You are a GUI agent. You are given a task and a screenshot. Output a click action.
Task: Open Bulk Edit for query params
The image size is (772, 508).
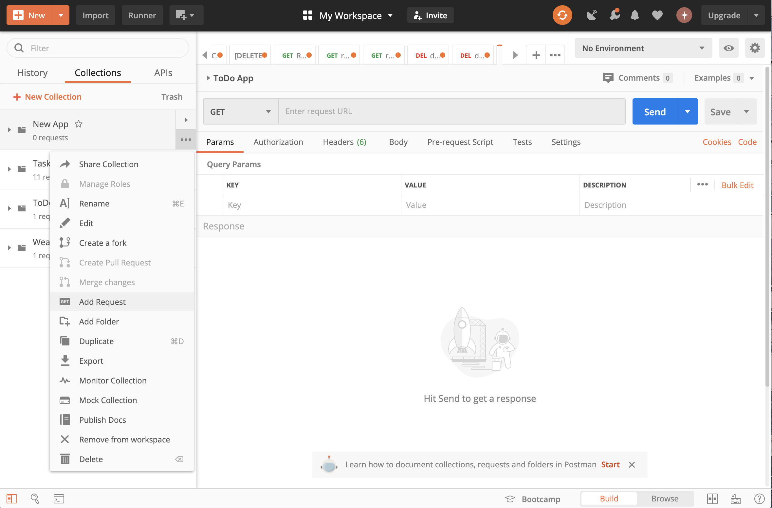click(737, 185)
